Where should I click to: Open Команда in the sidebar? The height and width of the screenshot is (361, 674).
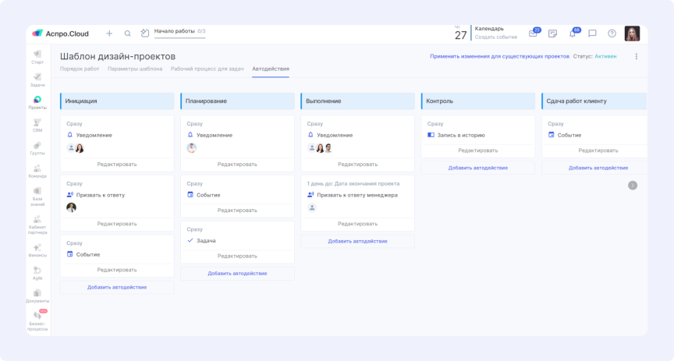37,171
